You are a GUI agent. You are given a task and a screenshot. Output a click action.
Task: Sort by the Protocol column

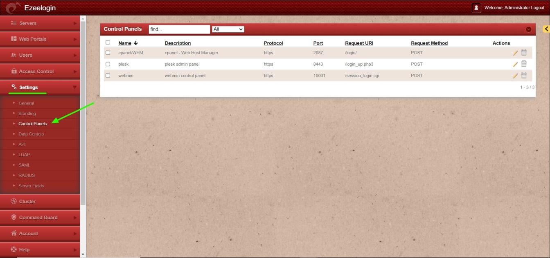pyautogui.click(x=273, y=43)
